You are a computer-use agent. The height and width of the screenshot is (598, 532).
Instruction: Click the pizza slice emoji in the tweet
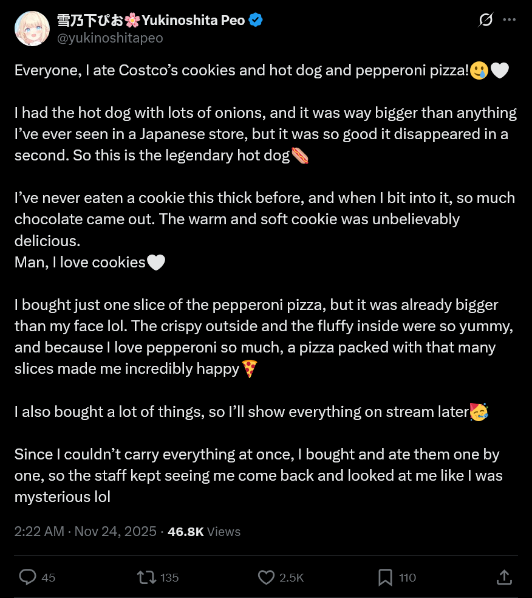point(250,368)
